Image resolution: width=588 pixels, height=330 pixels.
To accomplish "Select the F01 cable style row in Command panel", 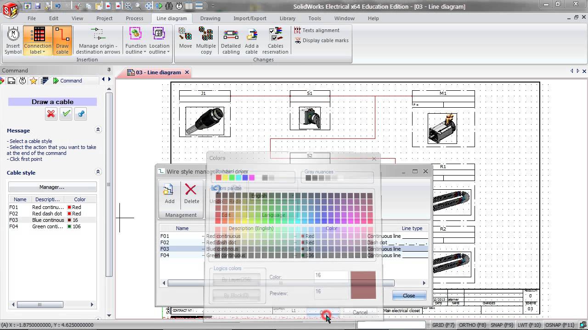I will 52,207.
